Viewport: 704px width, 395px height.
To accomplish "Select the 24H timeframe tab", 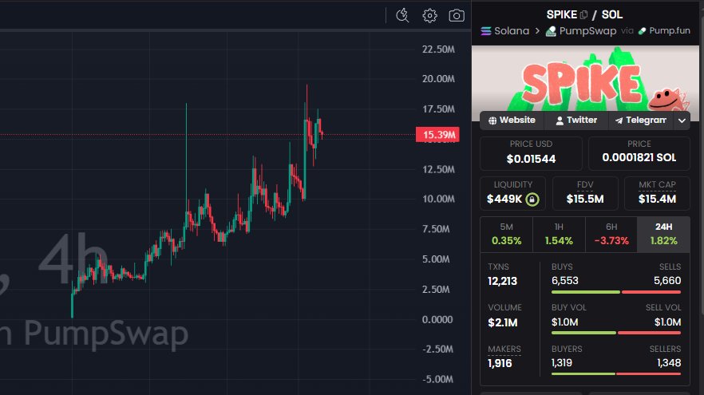I will [x=663, y=235].
